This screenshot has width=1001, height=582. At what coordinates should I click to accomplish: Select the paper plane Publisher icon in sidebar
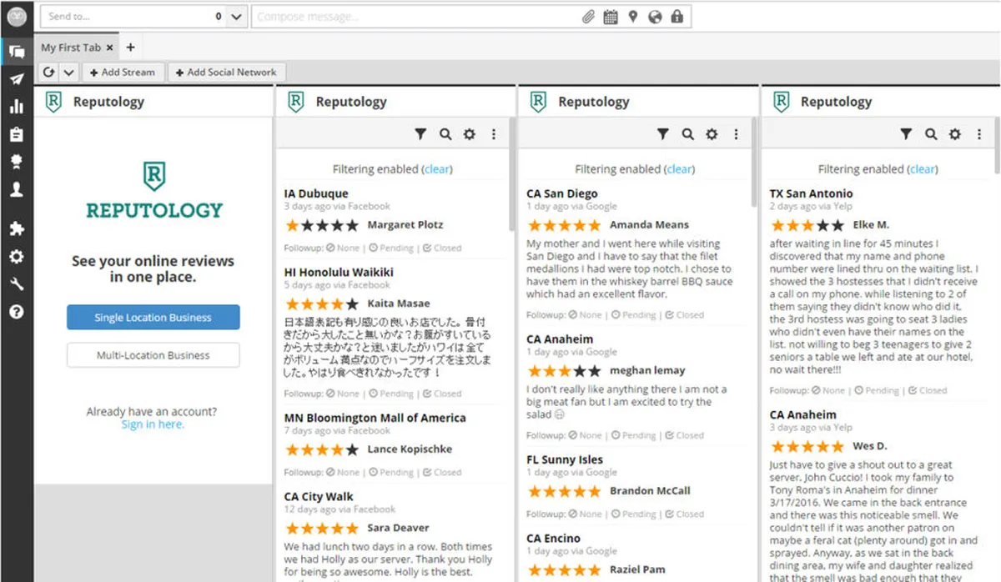click(18, 78)
